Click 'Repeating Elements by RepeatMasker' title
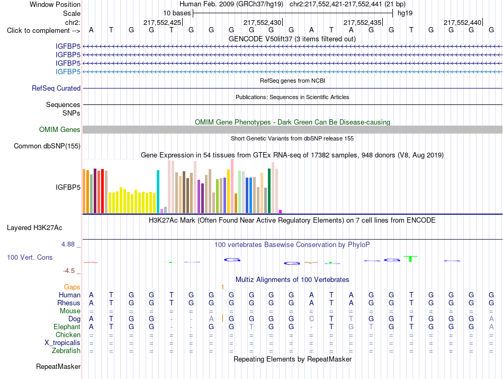The height and width of the screenshot is (379, 503). pyautogui.click(x=292, y=359)
